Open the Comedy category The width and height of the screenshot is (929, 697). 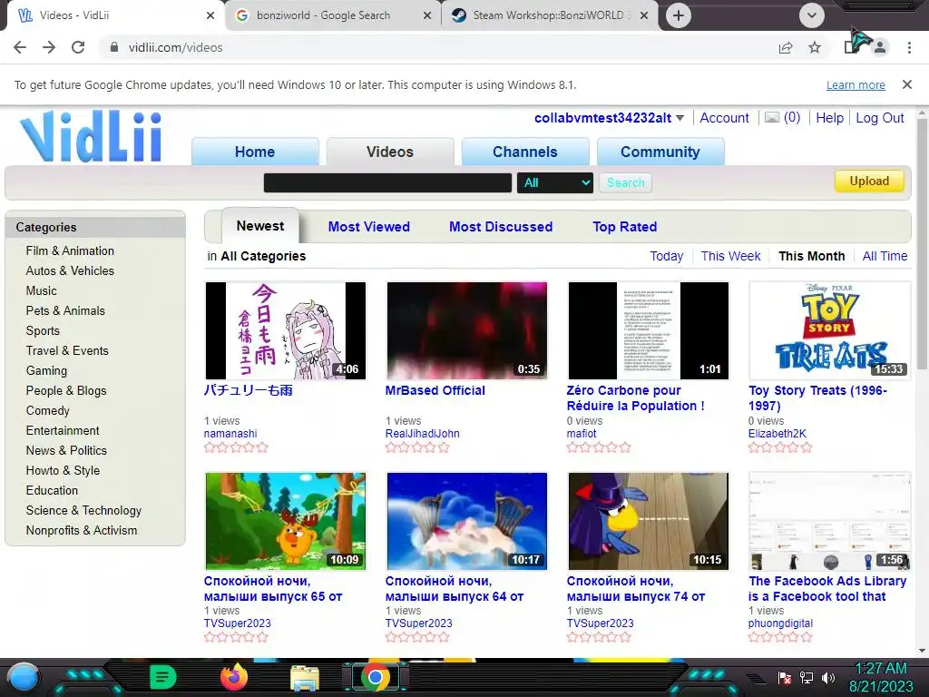tap(47, 411)
